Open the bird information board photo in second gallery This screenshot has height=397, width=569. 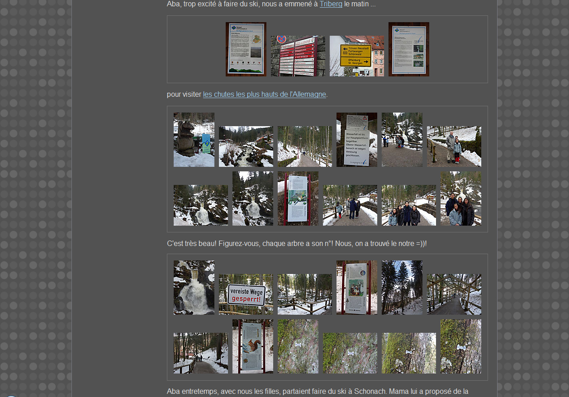click(298, 198)
